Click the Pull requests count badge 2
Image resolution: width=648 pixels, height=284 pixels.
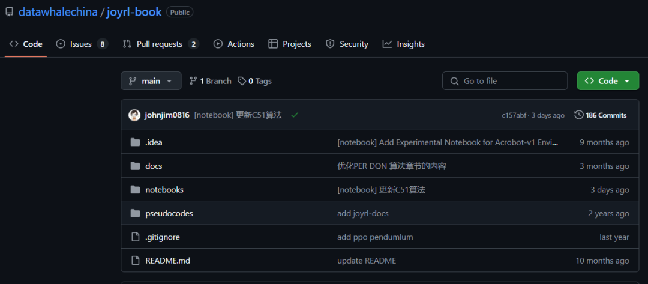193,44
